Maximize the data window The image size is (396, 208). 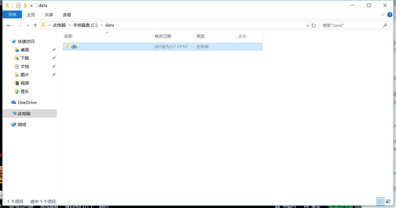[369, 5]
